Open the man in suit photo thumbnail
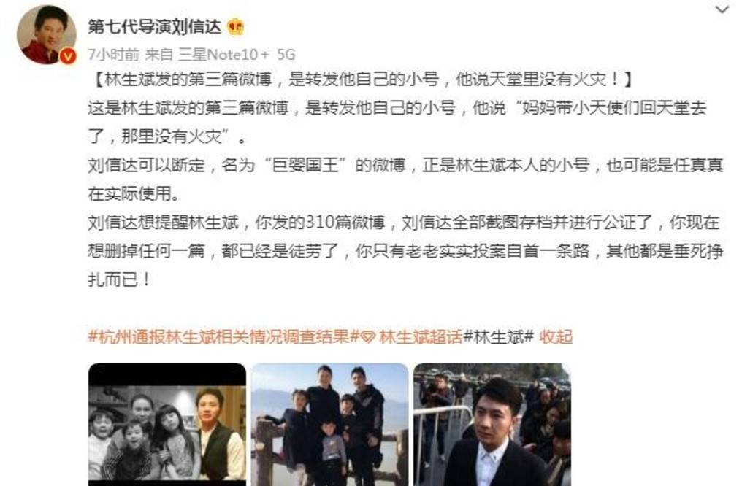The image size is (742, 486). coord(492,424)
